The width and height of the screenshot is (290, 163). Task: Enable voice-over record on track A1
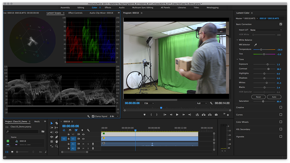[x=93, y=144]
